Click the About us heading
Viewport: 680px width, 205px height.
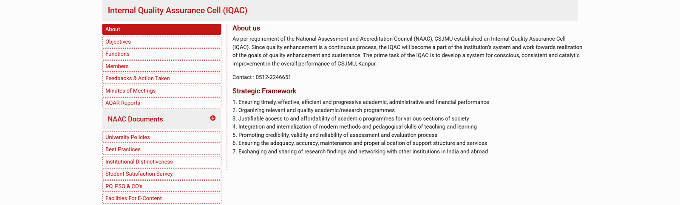(x=246, y=28)
